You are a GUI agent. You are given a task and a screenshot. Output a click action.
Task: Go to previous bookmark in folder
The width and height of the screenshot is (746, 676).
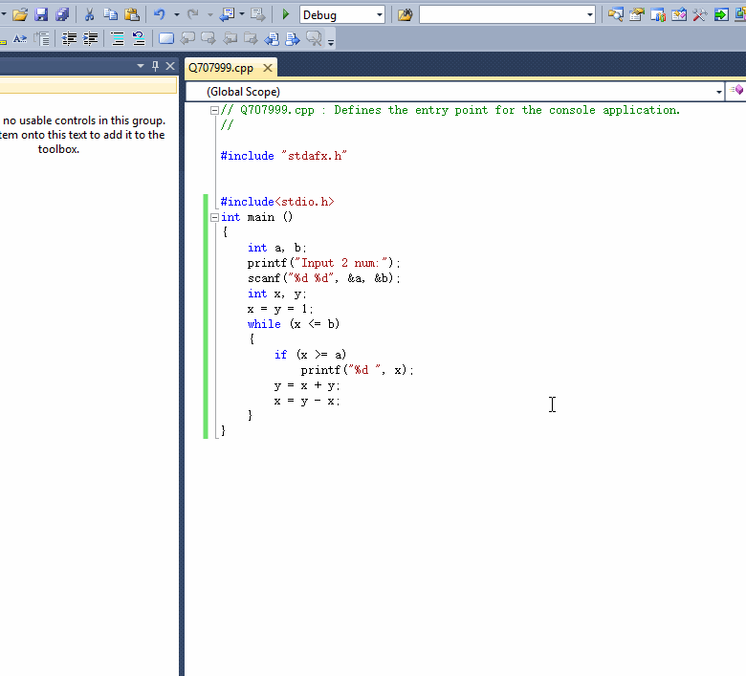230,38
